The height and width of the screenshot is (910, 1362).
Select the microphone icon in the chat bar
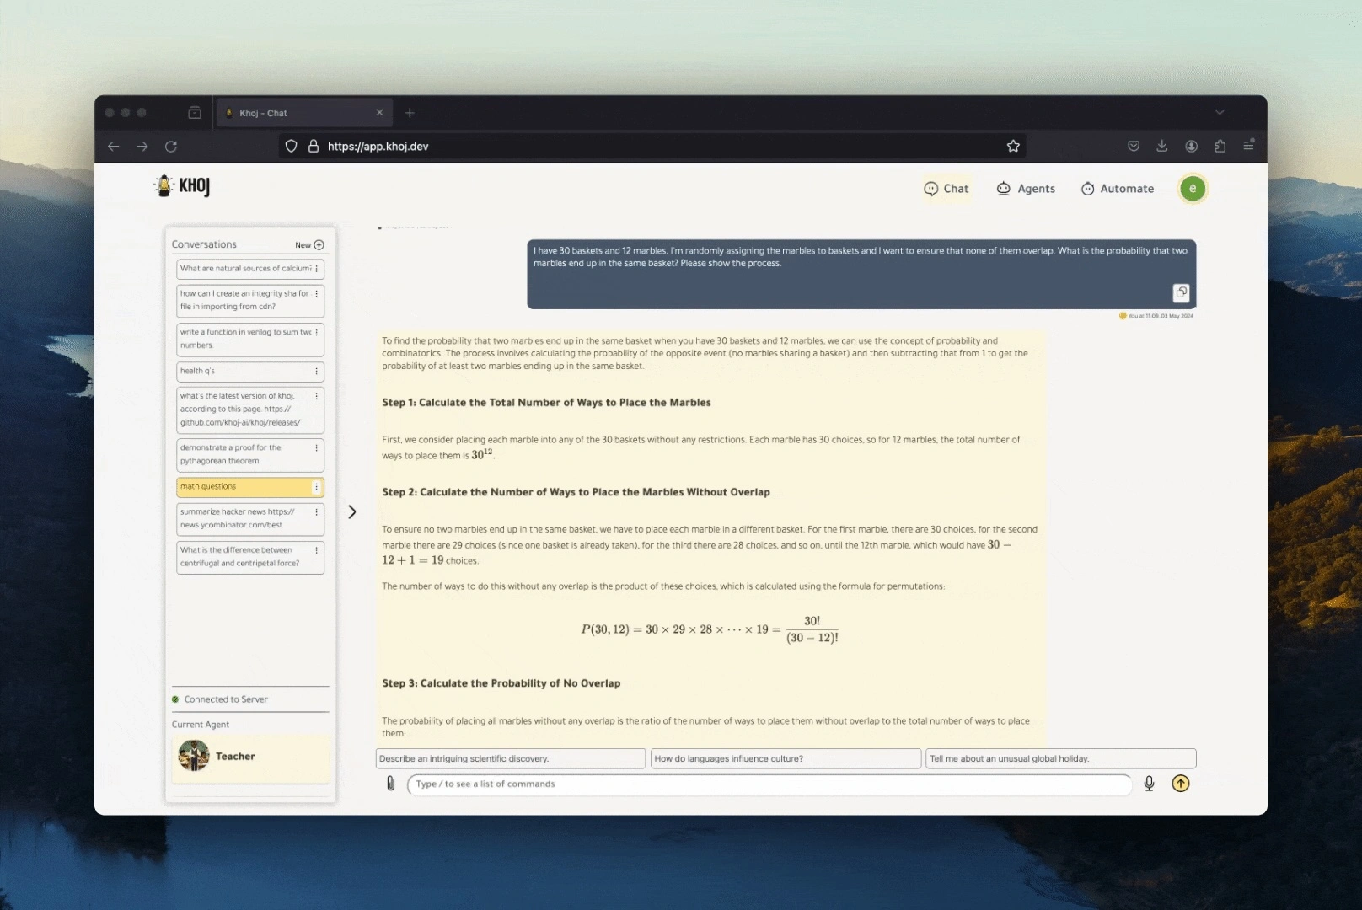(x=1148, y=784)
